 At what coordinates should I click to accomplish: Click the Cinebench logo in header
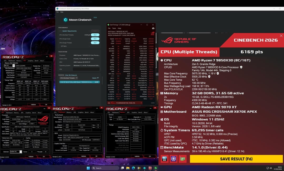(x=65, y=20)
